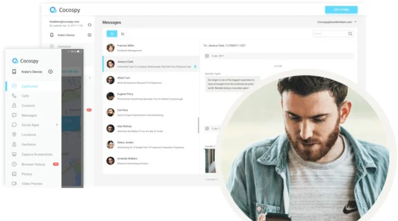This screenshot has width=398, height=221.
Task: Switch to the tree view icon in Messages toolbar
Action: 123,34
